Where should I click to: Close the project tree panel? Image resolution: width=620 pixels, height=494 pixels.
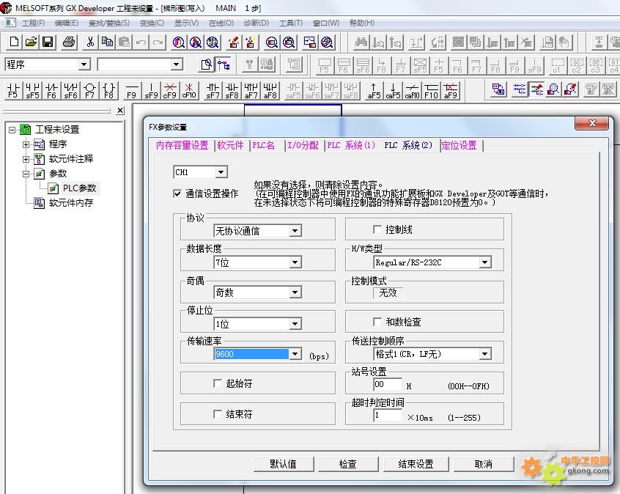coord(120,111)
